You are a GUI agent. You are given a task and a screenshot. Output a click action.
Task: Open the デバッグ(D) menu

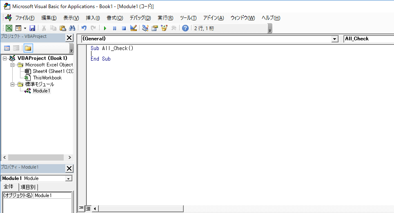point(140,18)
